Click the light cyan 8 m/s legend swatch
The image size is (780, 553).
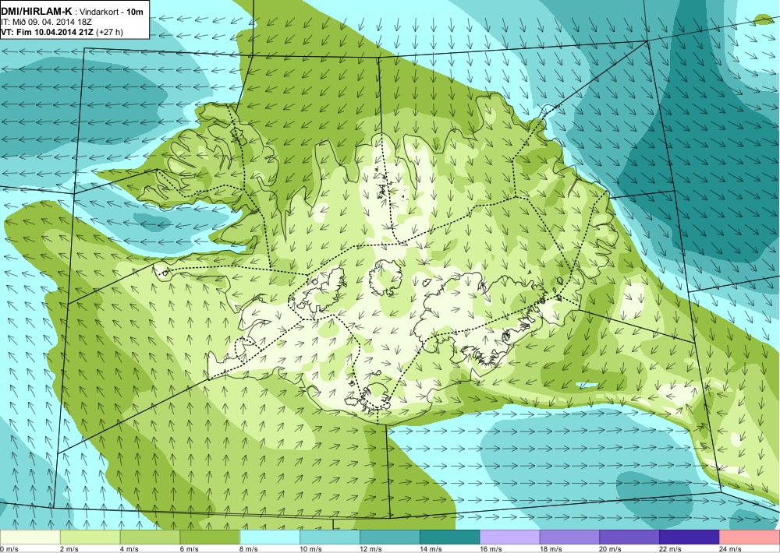pyautogui.click(x=270, y=537)
